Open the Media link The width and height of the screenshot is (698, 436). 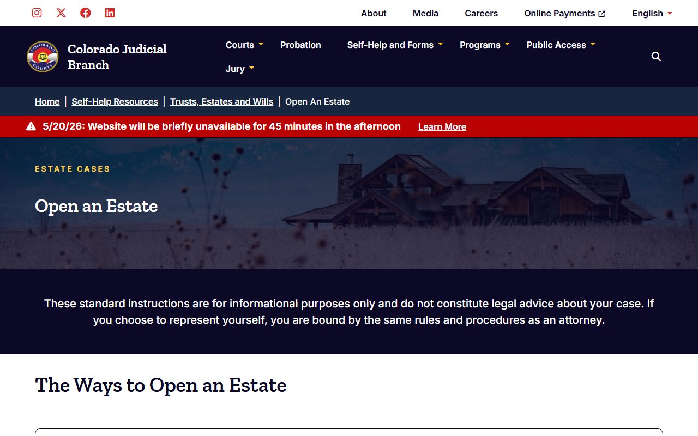(425, 13)
